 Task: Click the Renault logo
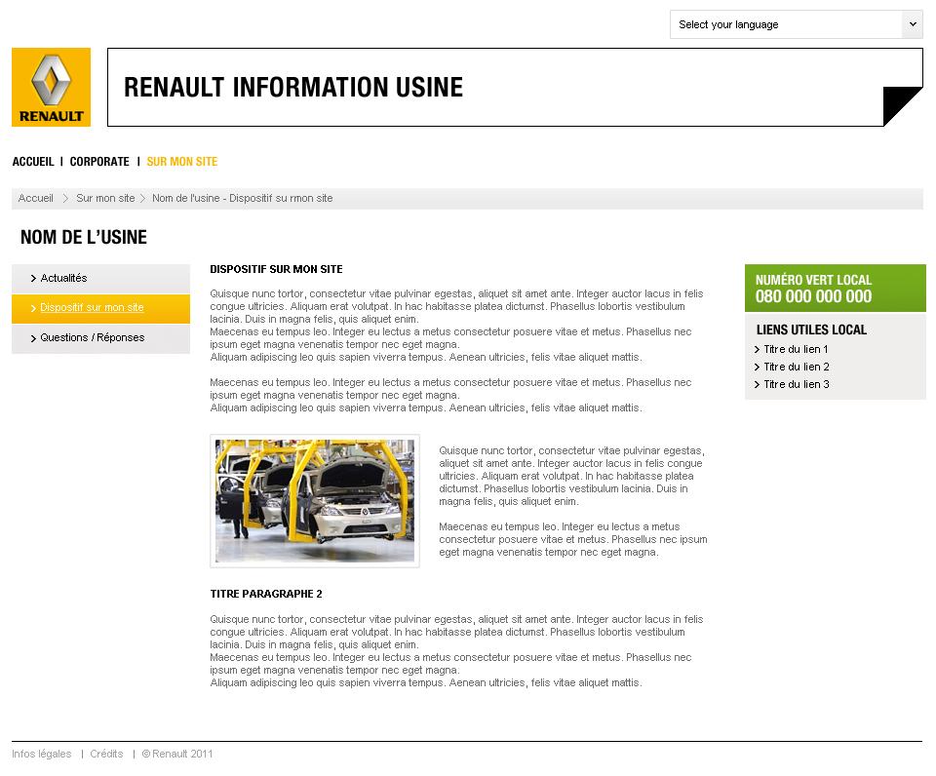point(52,87)
